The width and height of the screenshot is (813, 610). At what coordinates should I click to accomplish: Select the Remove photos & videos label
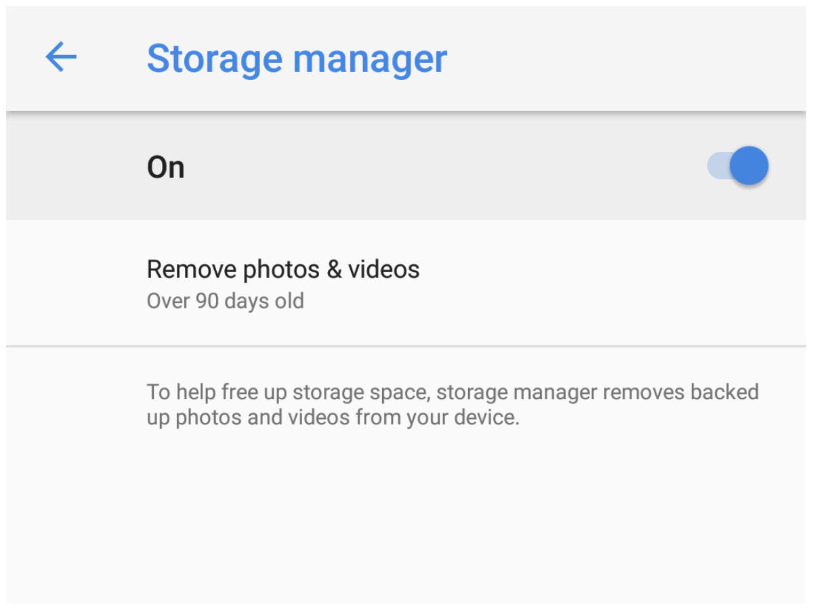pos(283,268)
